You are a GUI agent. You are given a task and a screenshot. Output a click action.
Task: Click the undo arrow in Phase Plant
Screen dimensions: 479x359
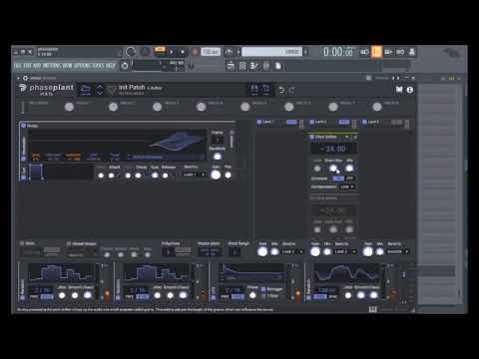coord(281,90)
